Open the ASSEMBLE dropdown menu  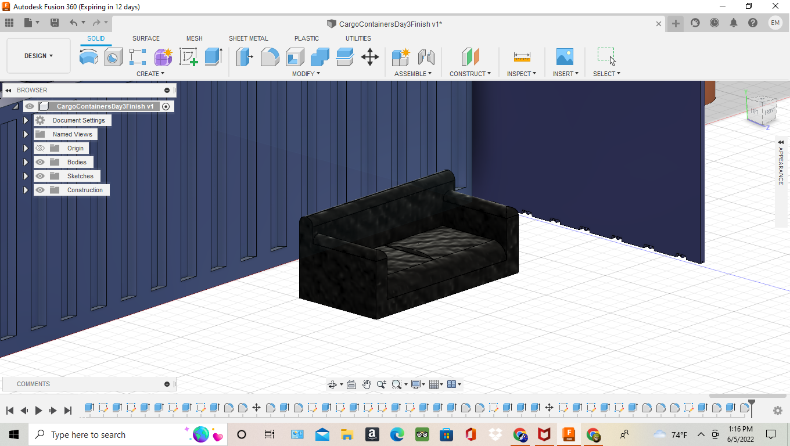click(x=413, y=74)
